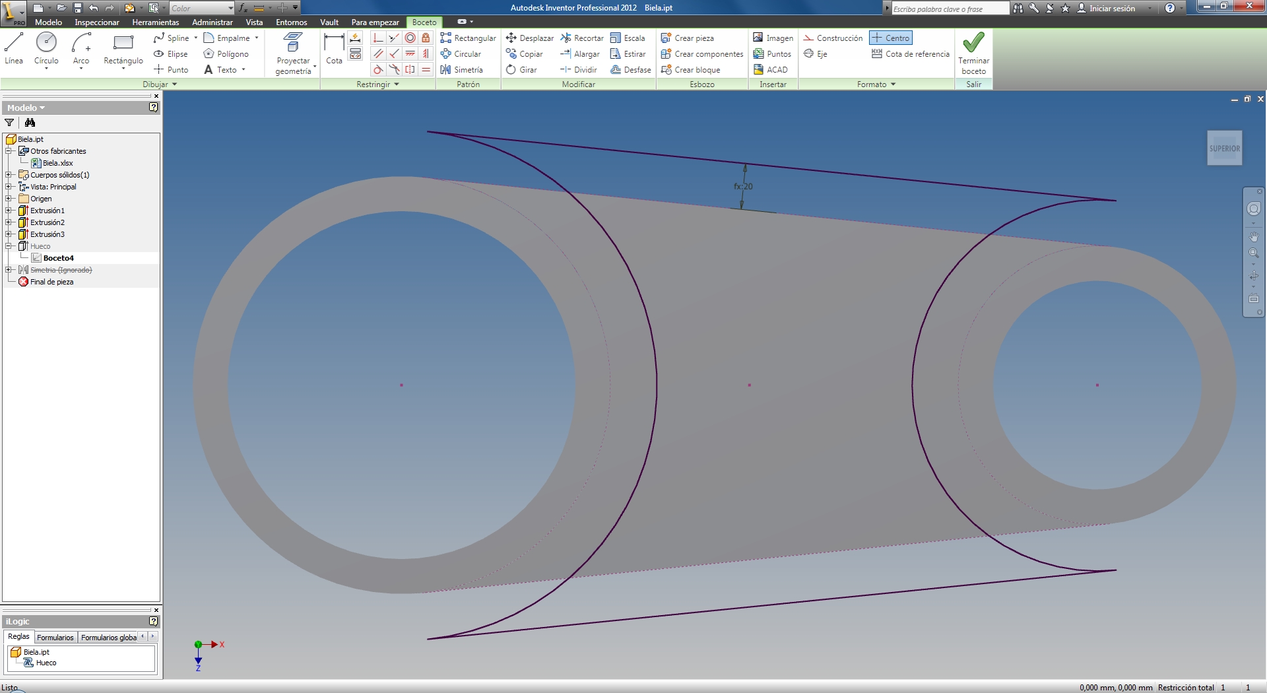Open the Inspeccionar ribbon tab

coord(97,22)
